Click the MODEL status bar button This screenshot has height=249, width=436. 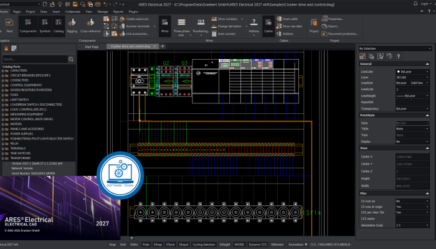[239, 245]
